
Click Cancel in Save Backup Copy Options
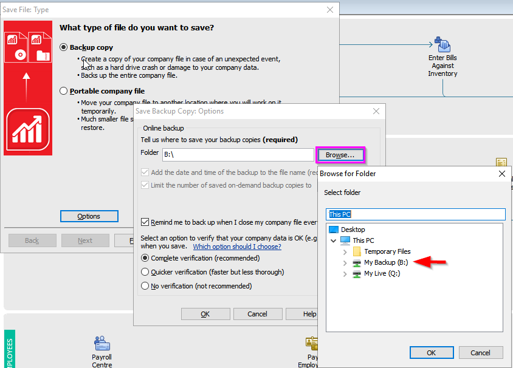pyautogui.click(x=258, y=314)
